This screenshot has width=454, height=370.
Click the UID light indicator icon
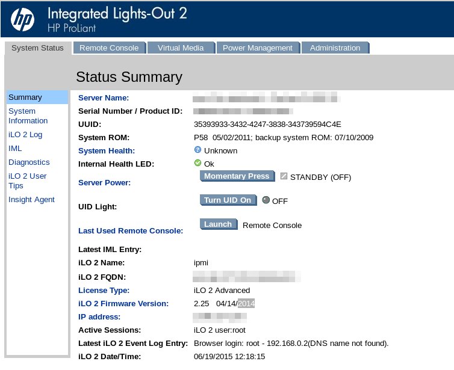tap(266, 200)
